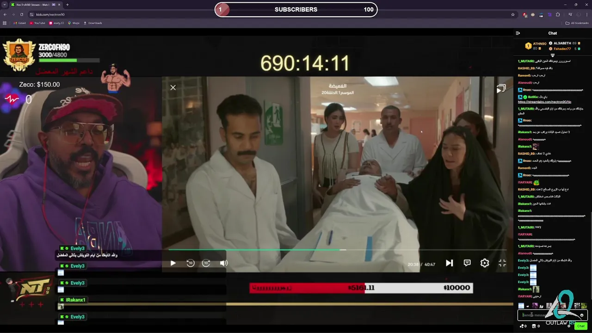Viewport: 592px width, 333px height.
Task: View site information for kick.com
Action: tap(32, 14)
